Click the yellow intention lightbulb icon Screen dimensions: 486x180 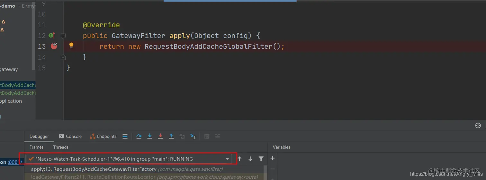[x=71, y=46]
